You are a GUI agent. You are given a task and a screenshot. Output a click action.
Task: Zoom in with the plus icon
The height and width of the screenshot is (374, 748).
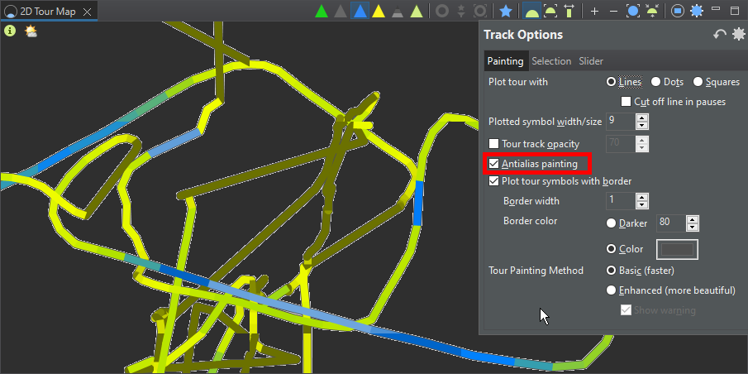click(x=594, y=11)
